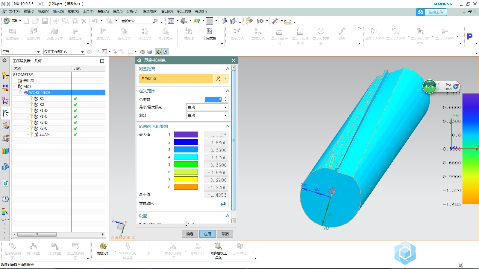Click the navigator's horizontal scrollbar thumb
The height and width of the screenshot is (269, 479).
(x=37, y=235)
